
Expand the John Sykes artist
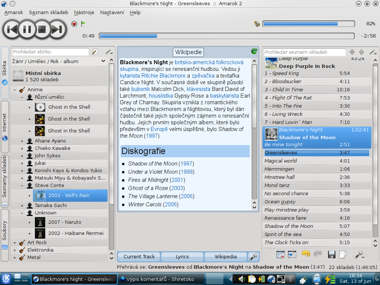(22, 156)
